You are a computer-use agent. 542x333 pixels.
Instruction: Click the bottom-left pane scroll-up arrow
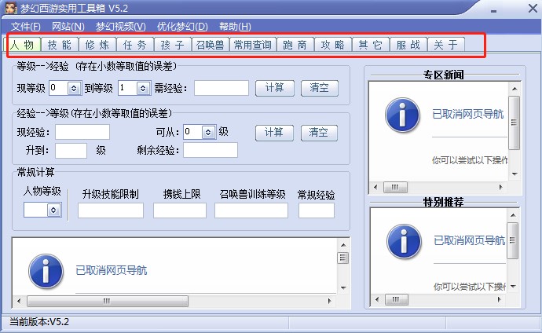click(343, 245)
